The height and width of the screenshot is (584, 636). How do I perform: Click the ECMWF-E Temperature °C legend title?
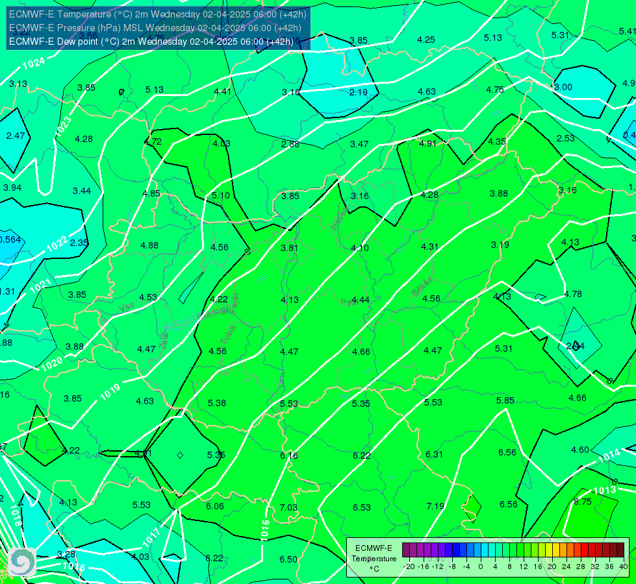(374, 559)
